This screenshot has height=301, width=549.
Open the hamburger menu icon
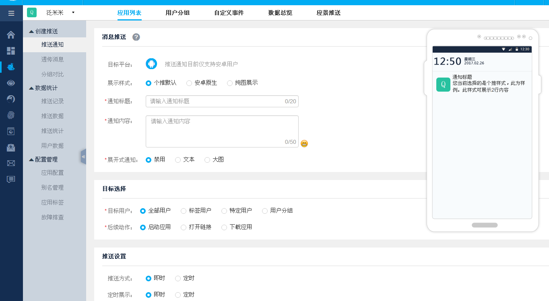pos(11,13)
